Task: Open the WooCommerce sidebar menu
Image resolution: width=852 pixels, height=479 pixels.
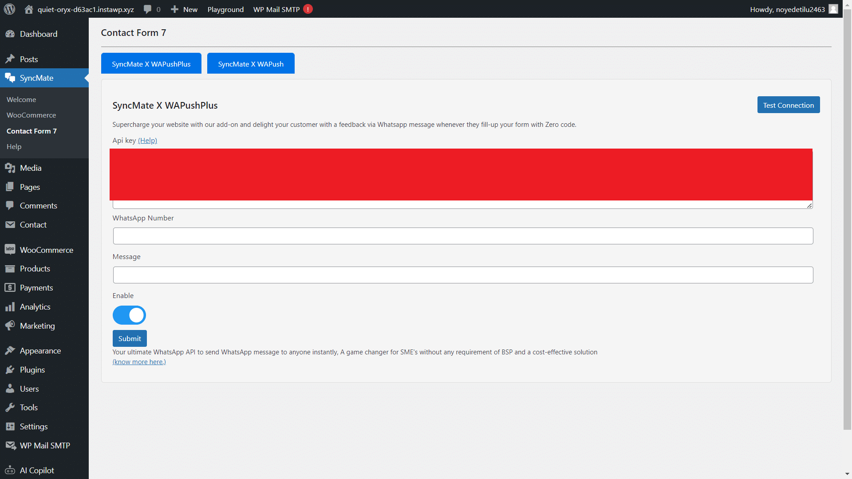Action: 46,250
